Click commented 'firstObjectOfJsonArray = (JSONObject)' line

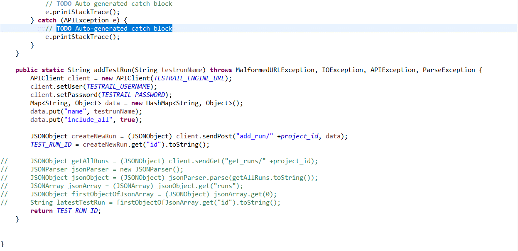coord(138,194)
